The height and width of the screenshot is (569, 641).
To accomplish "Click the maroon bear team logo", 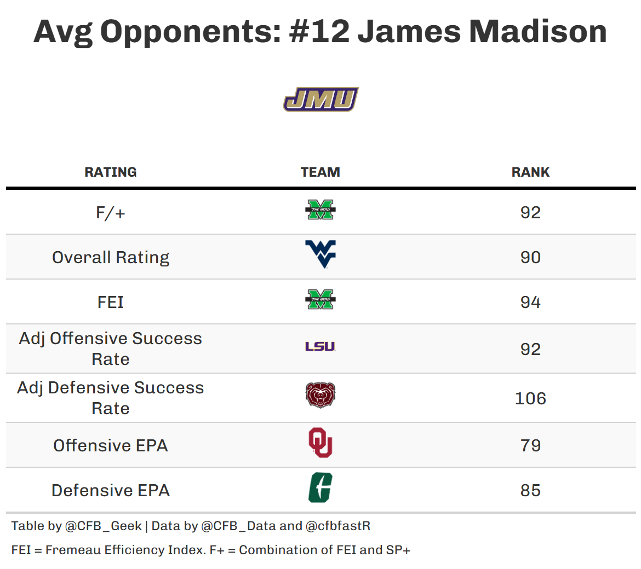I will point(321,396).
